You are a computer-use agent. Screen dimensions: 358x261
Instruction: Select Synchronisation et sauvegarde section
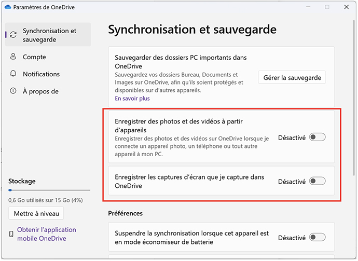click(49, 35)
